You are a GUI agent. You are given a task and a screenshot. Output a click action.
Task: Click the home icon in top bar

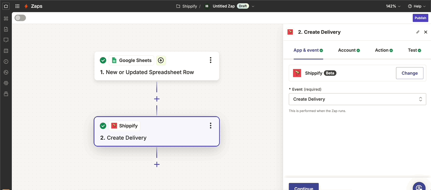coord(6,6)
